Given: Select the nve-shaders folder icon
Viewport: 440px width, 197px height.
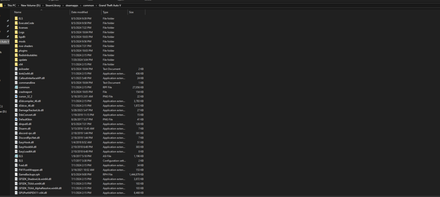Looking at the screenshot, I should pos(16,46).
